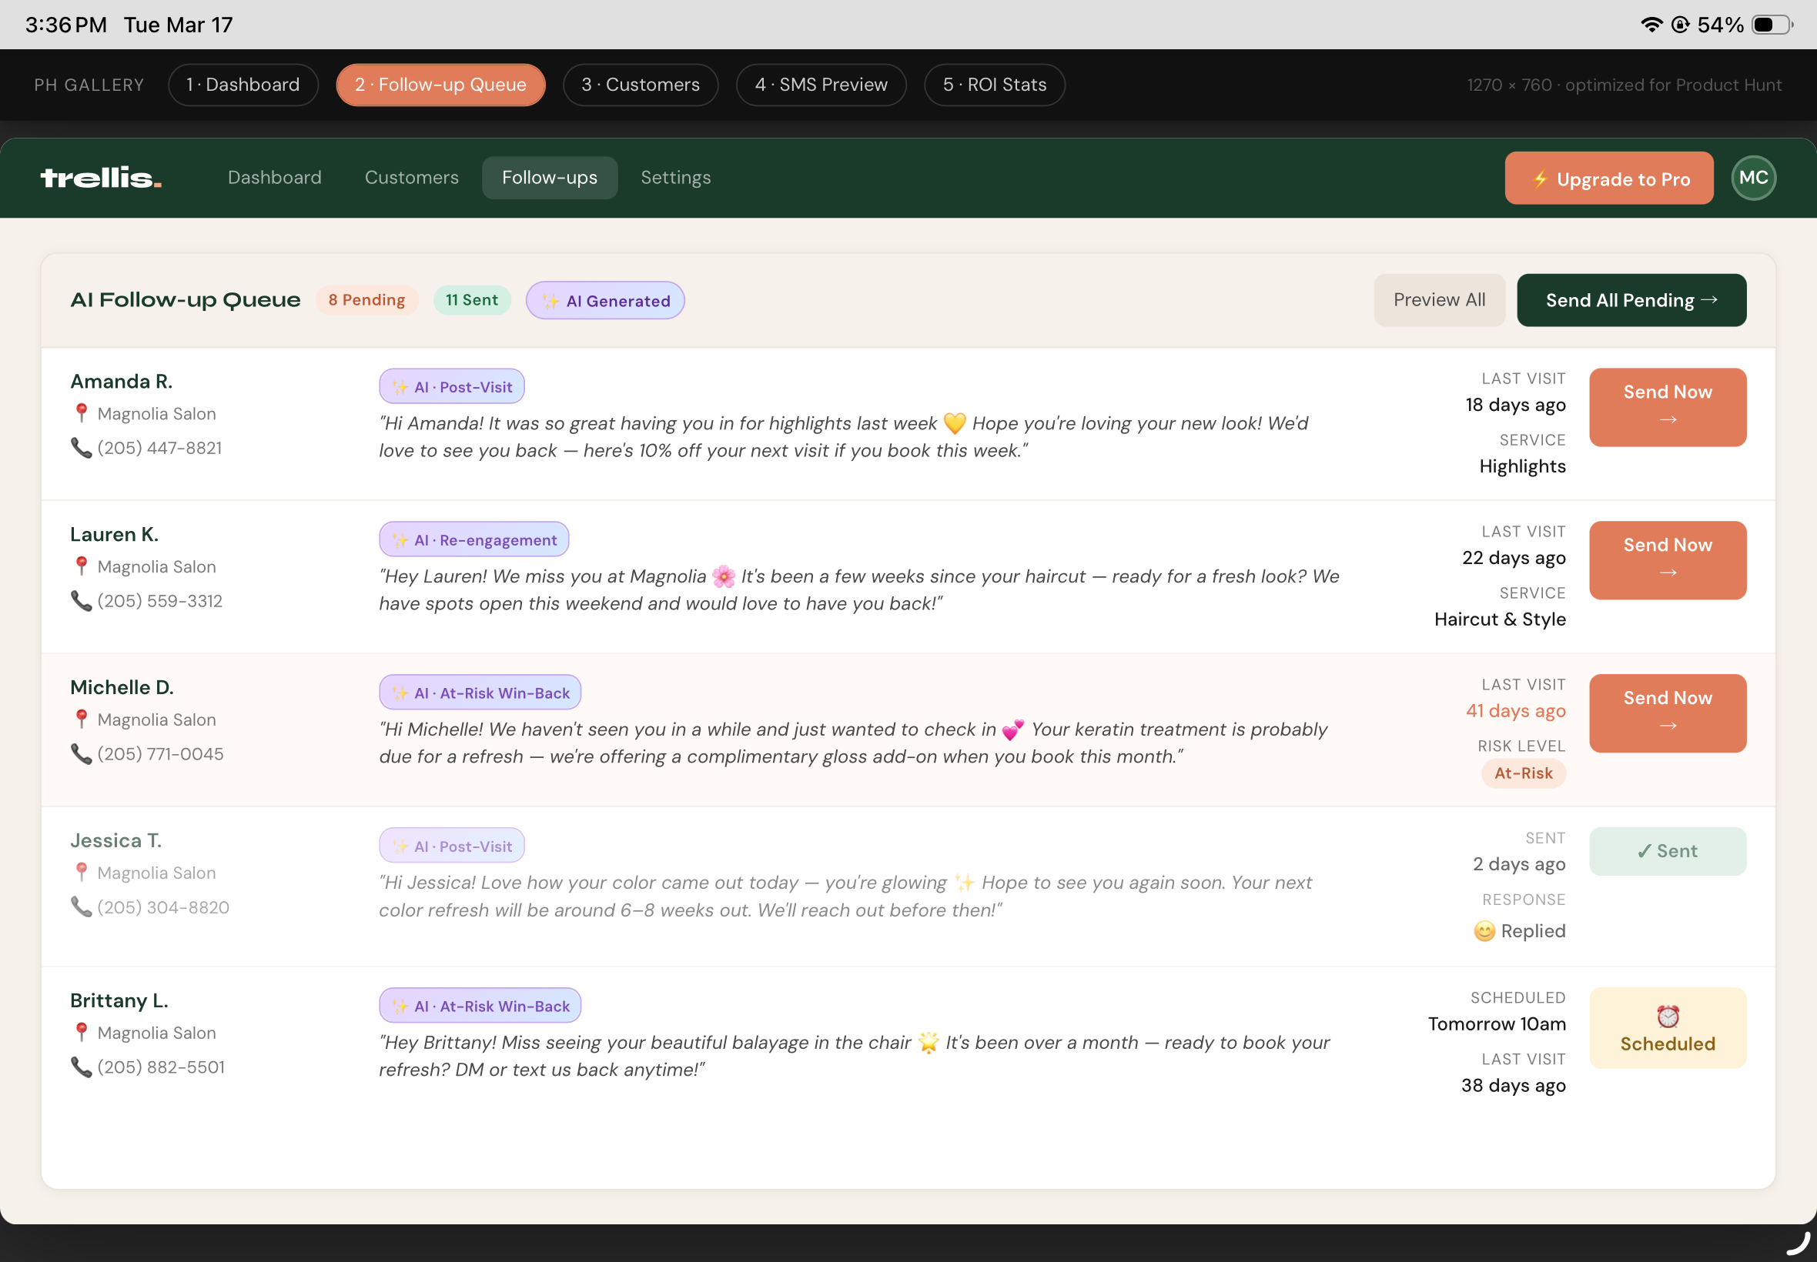
Task: Click the alarm clock Scheduled icon
Action: 1668,1016
